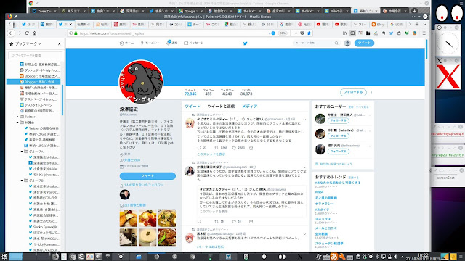Click the green padlock site security icon
This screenshot has width=465, height=261.
point(76,33)
